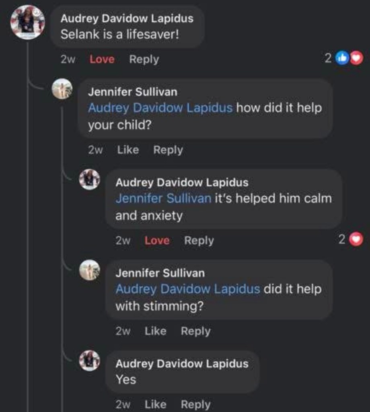Like the "how did it help your child?" comment
Screen dimensions: 370x412
(x=128, y=150)
